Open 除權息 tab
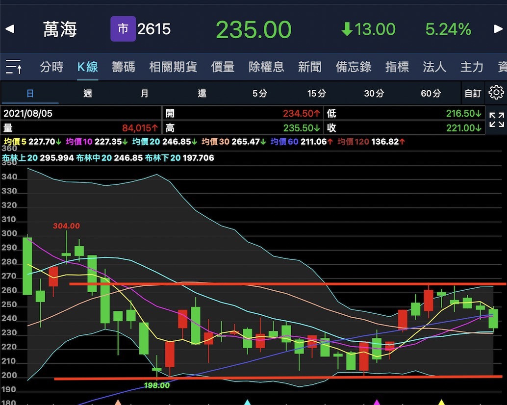 coord(266,67)
